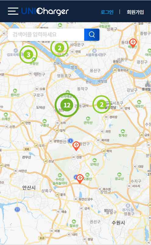Open the 로그인 link

point(107,12)
